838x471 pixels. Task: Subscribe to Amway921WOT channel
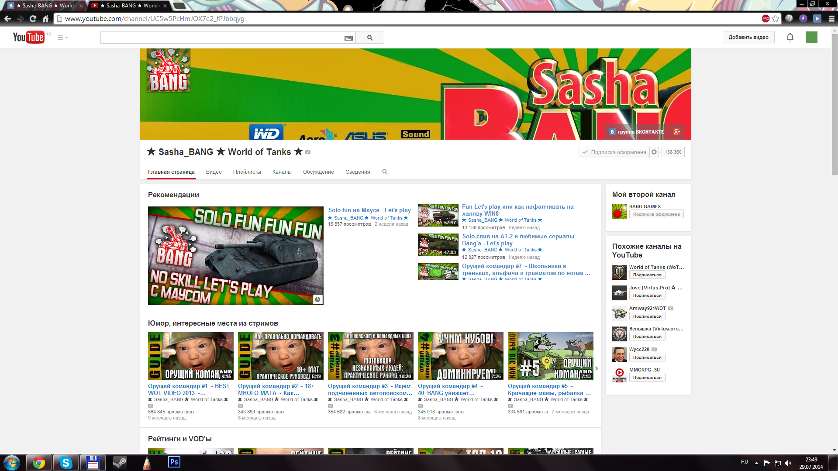click(x=647, y=316)
